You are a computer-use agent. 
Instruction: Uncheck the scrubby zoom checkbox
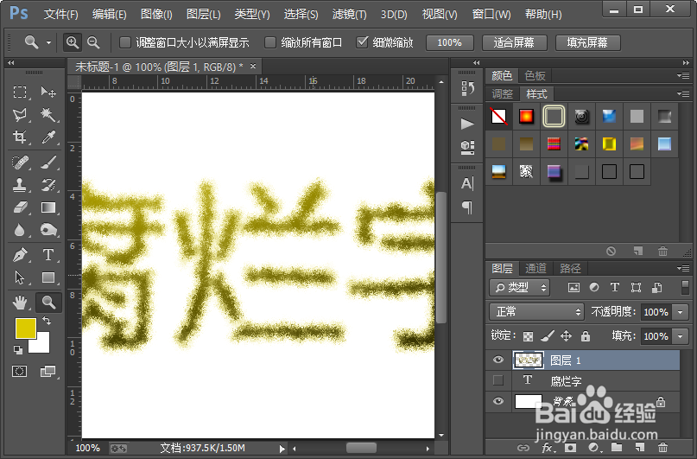(362, 42)
